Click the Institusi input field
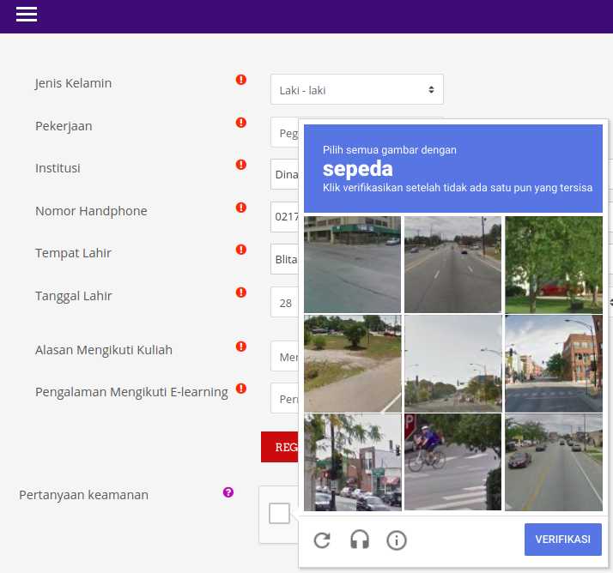This screenshot has width=613, height=573. pyautogui.click(x=285, y=174)
